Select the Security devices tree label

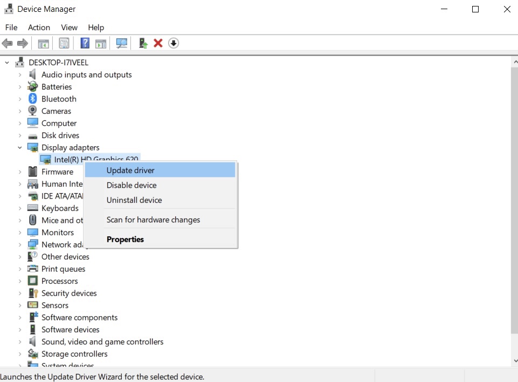69,293
